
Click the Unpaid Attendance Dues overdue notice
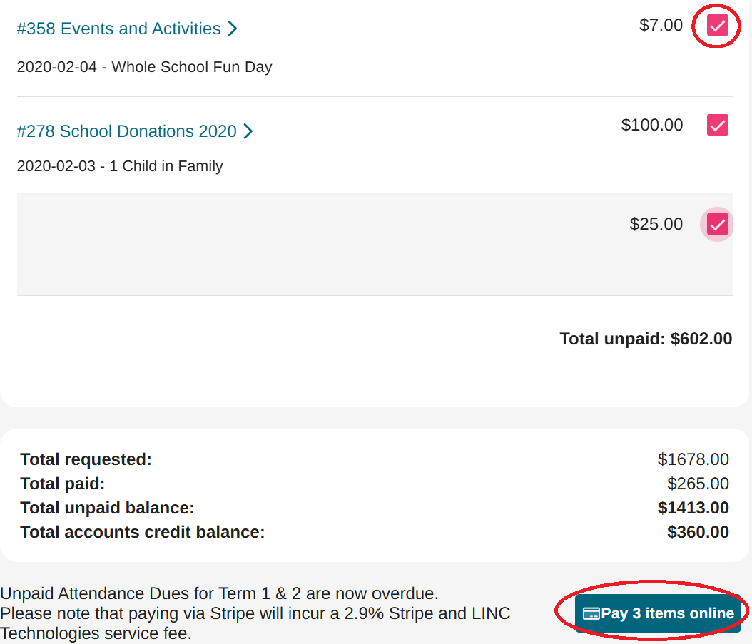[x=219, y=593]
